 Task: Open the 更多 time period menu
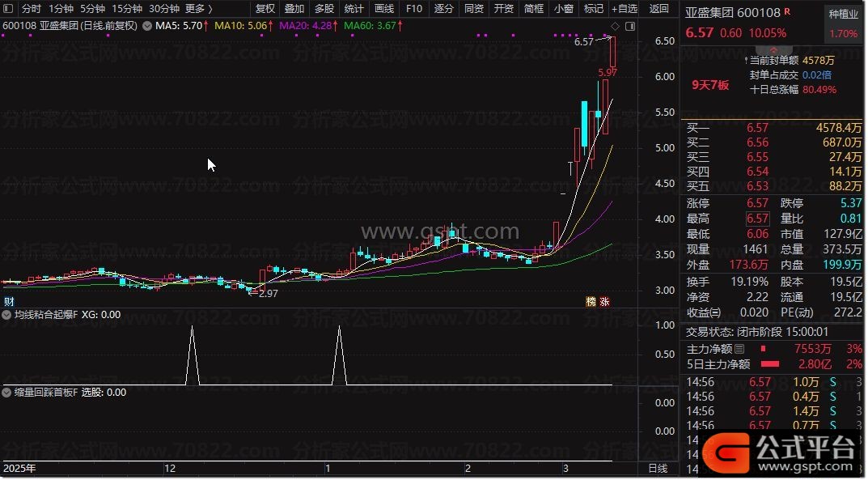coord(198,9)
